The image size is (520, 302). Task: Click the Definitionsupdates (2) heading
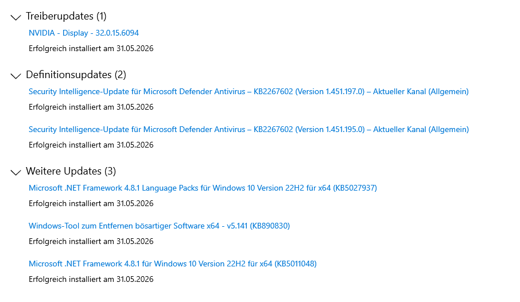(x=76, y=75)
